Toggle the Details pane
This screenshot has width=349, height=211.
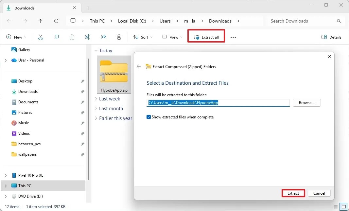tap(331, 37)
